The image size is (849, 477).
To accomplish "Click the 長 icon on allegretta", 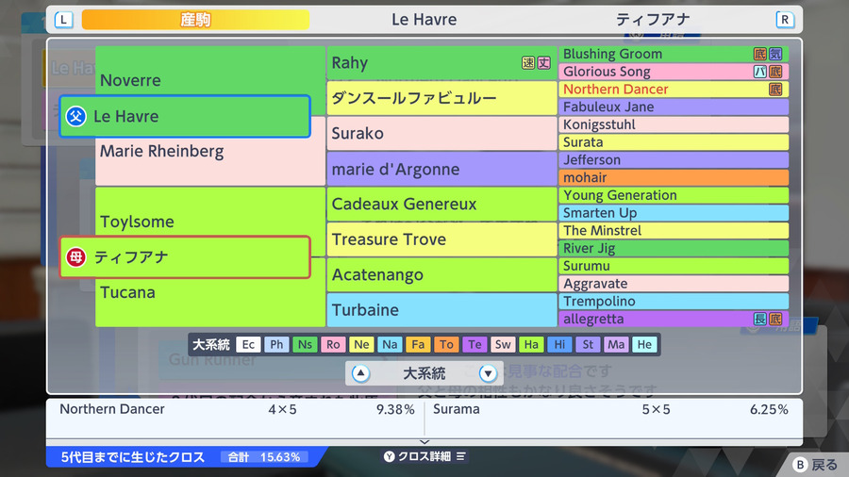I will pyautogui.click(x=760, y=319).
